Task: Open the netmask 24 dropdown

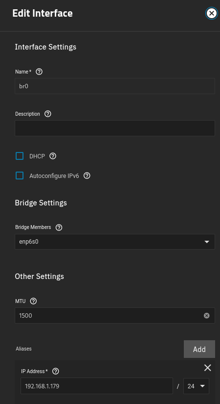Action: pyautogui.click(x=196, y=386)
